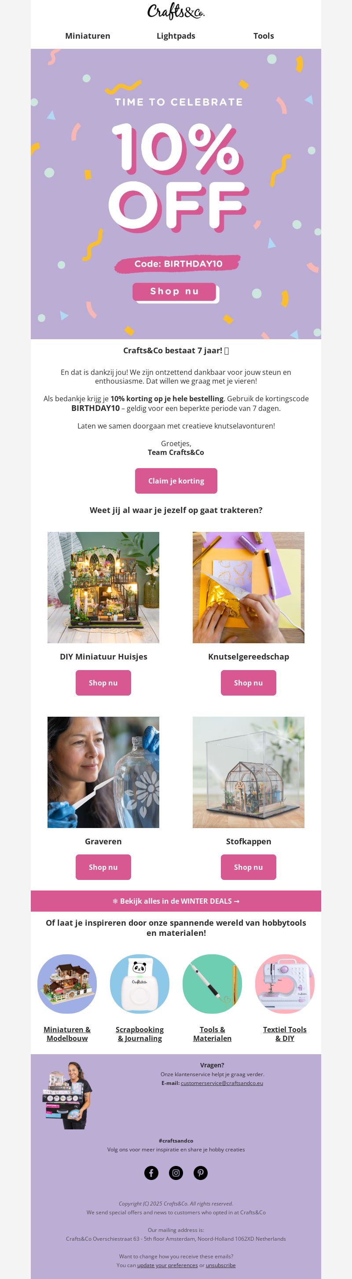The height and width of the screenshot is (1279, 352).
Task: Open the Textiel Tools sewing machine icon
Action: (x=285, y=984)
